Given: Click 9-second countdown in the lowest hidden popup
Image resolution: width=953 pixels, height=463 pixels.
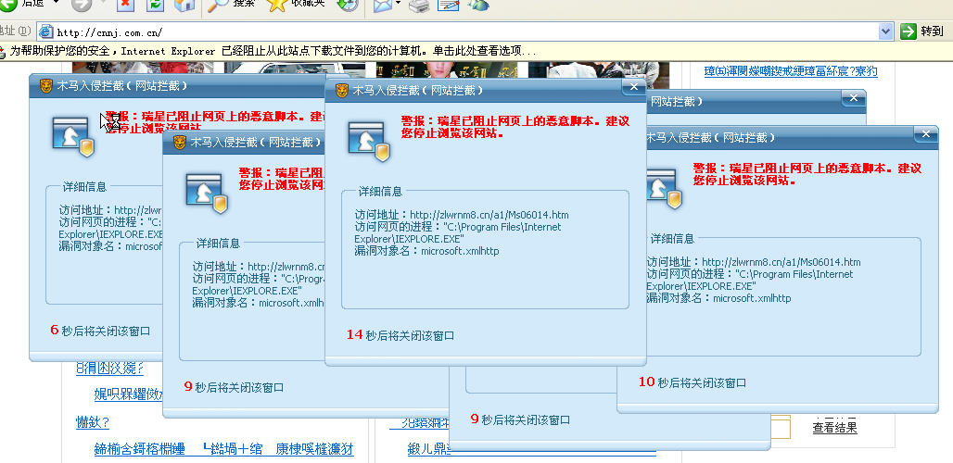Looking at the screenshot, I should point(520,419).
